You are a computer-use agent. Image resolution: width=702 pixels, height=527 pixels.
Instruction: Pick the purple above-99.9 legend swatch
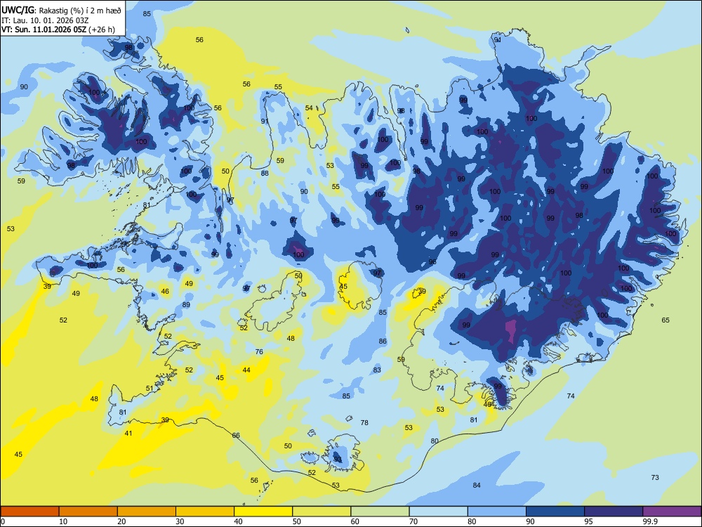(x=672, y=512)
